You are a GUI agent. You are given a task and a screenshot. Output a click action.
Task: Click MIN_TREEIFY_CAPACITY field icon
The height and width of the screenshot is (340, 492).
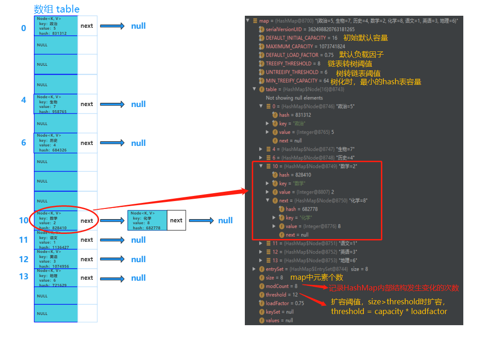point(262,81)
